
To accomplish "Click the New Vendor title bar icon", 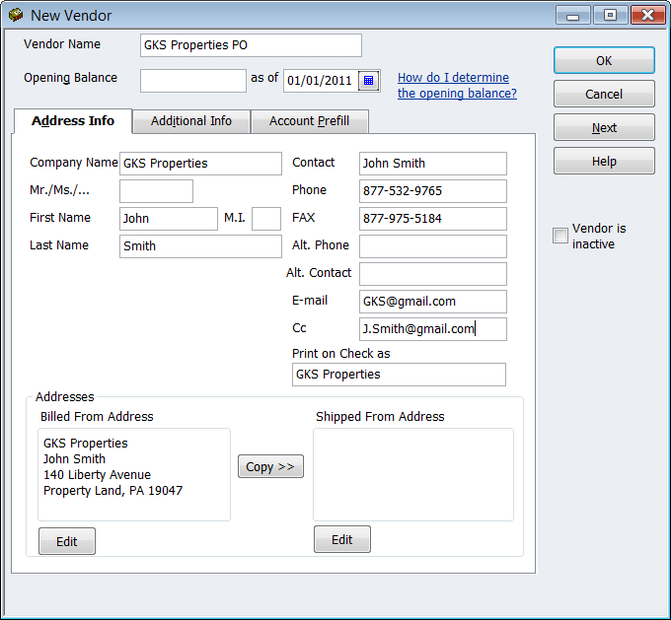I will pos(16,15).
